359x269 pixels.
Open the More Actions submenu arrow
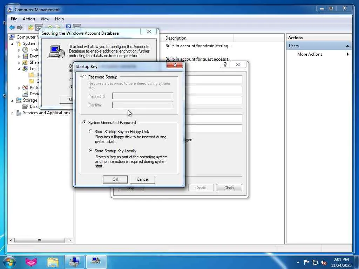click(x=348, y=54)
